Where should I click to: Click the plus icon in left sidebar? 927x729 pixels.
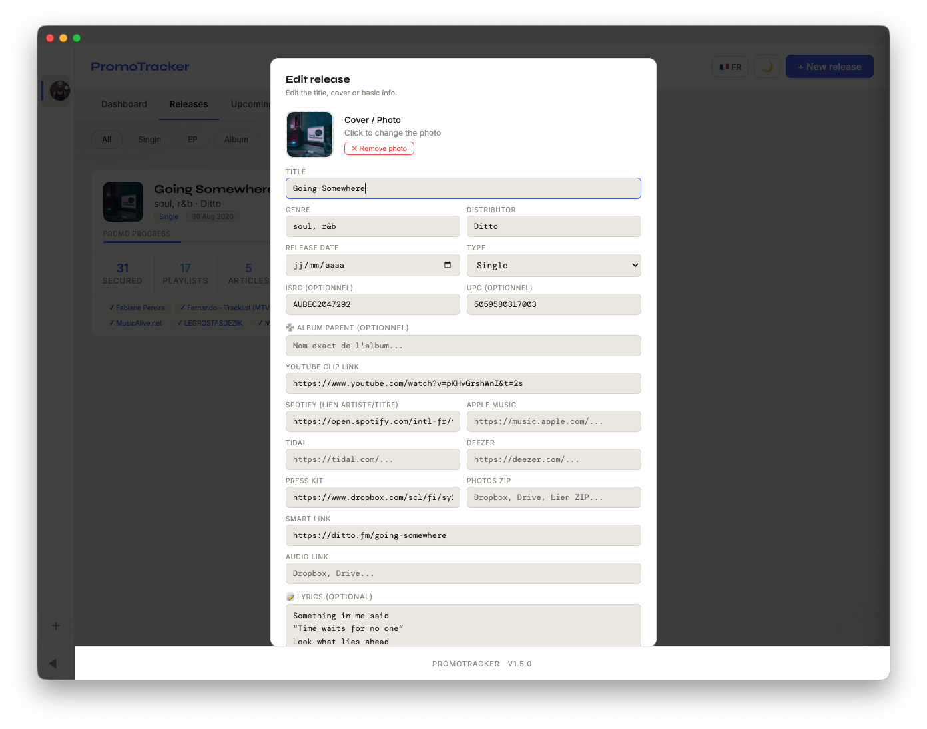pos(56,626)
